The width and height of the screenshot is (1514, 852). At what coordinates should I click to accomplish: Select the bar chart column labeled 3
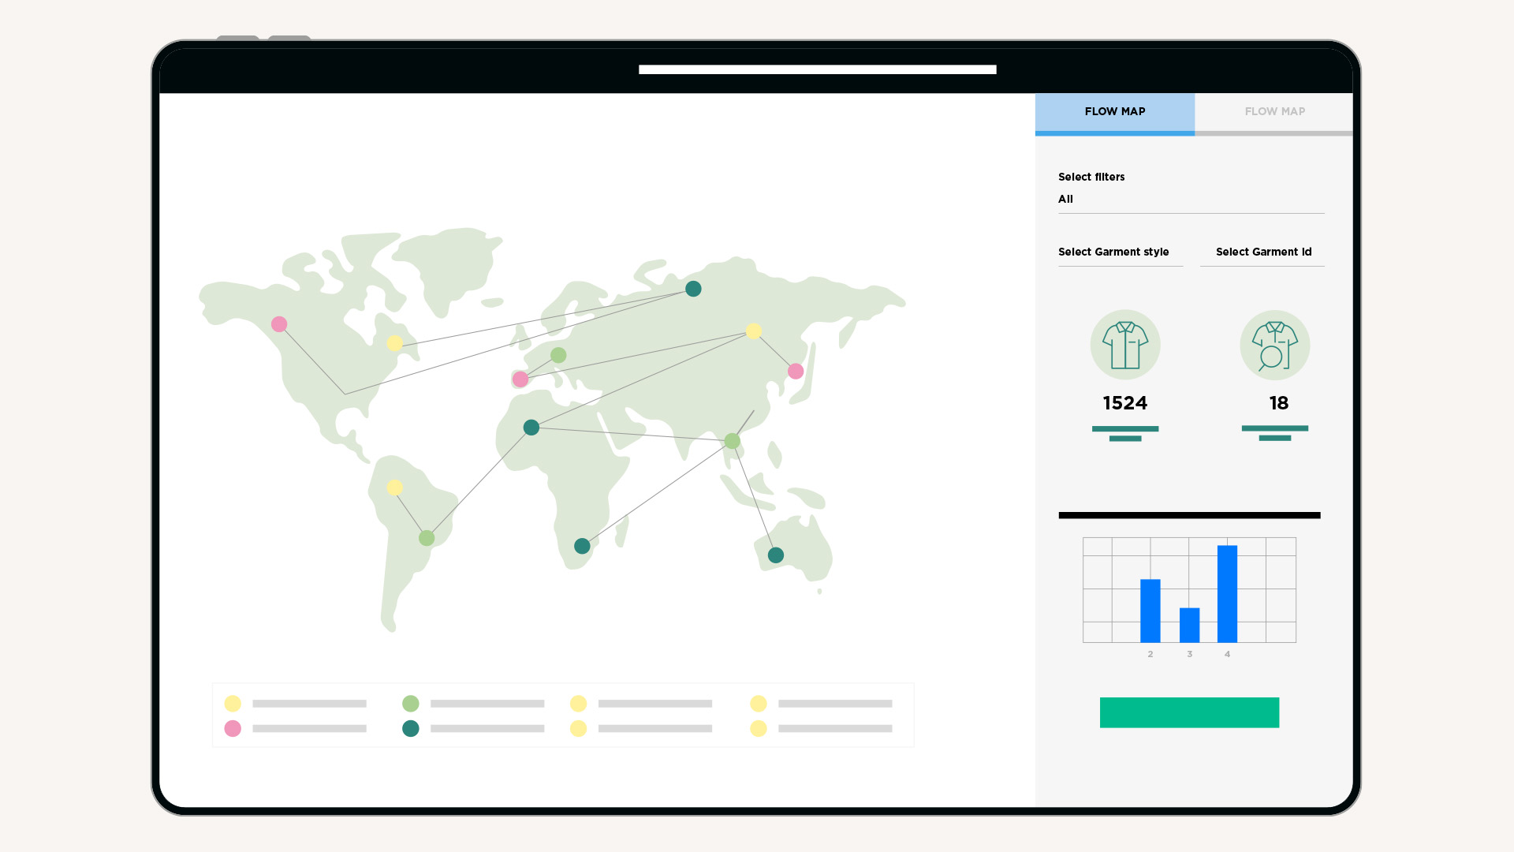1189,623
